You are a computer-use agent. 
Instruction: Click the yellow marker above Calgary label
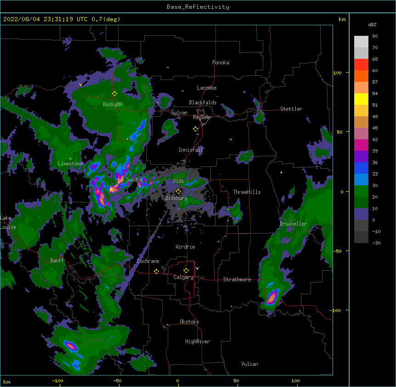pyautogui.click(x=186, y=271)
